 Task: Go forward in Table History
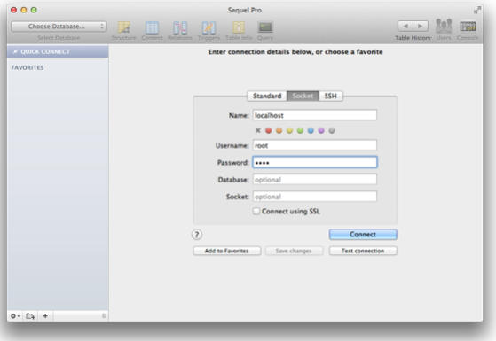421,27
